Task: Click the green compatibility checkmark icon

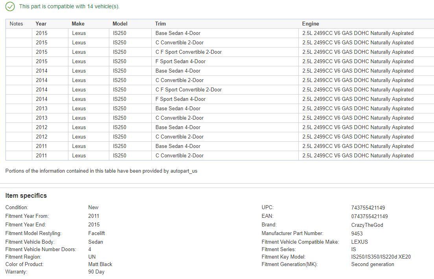Action: pyautogui.click(x=10, y=7)
